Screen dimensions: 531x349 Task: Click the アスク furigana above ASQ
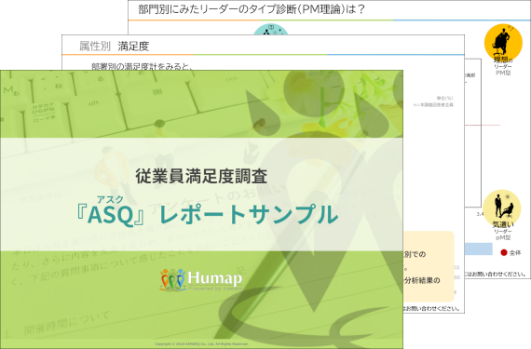point(110,199)
